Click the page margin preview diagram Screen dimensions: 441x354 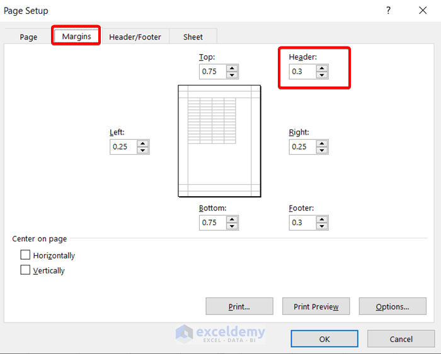(x=219, y=141)
